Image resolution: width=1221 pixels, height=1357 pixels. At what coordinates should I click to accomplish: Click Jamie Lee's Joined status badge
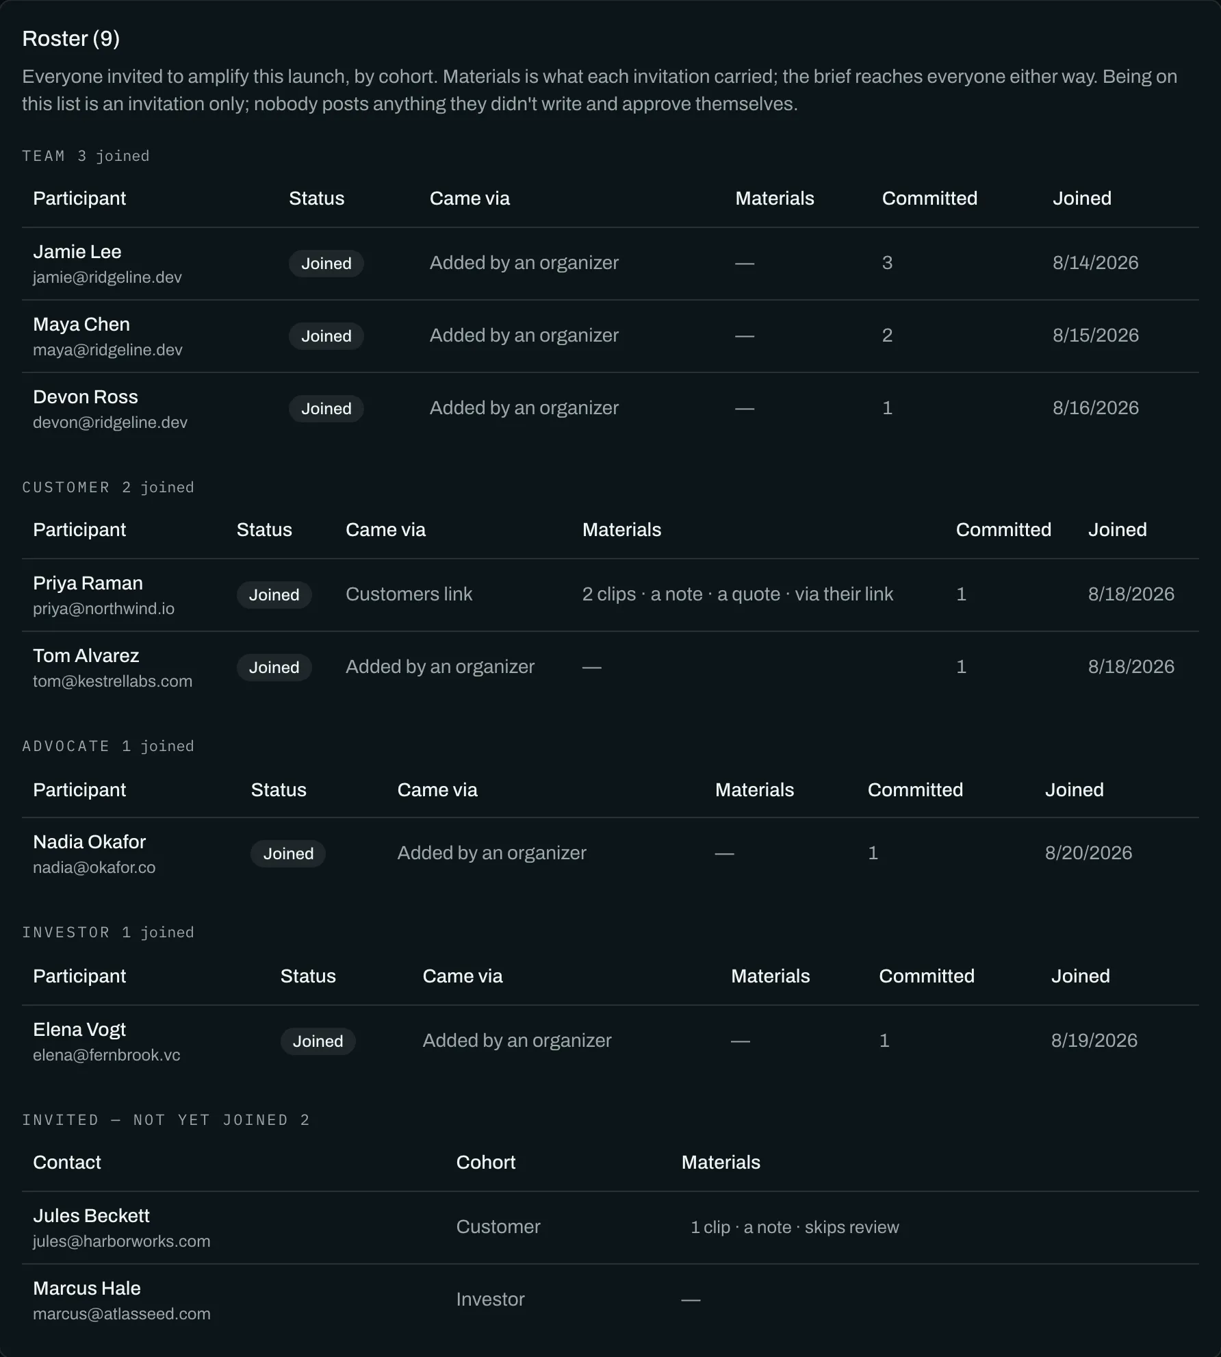click(326, 264)
